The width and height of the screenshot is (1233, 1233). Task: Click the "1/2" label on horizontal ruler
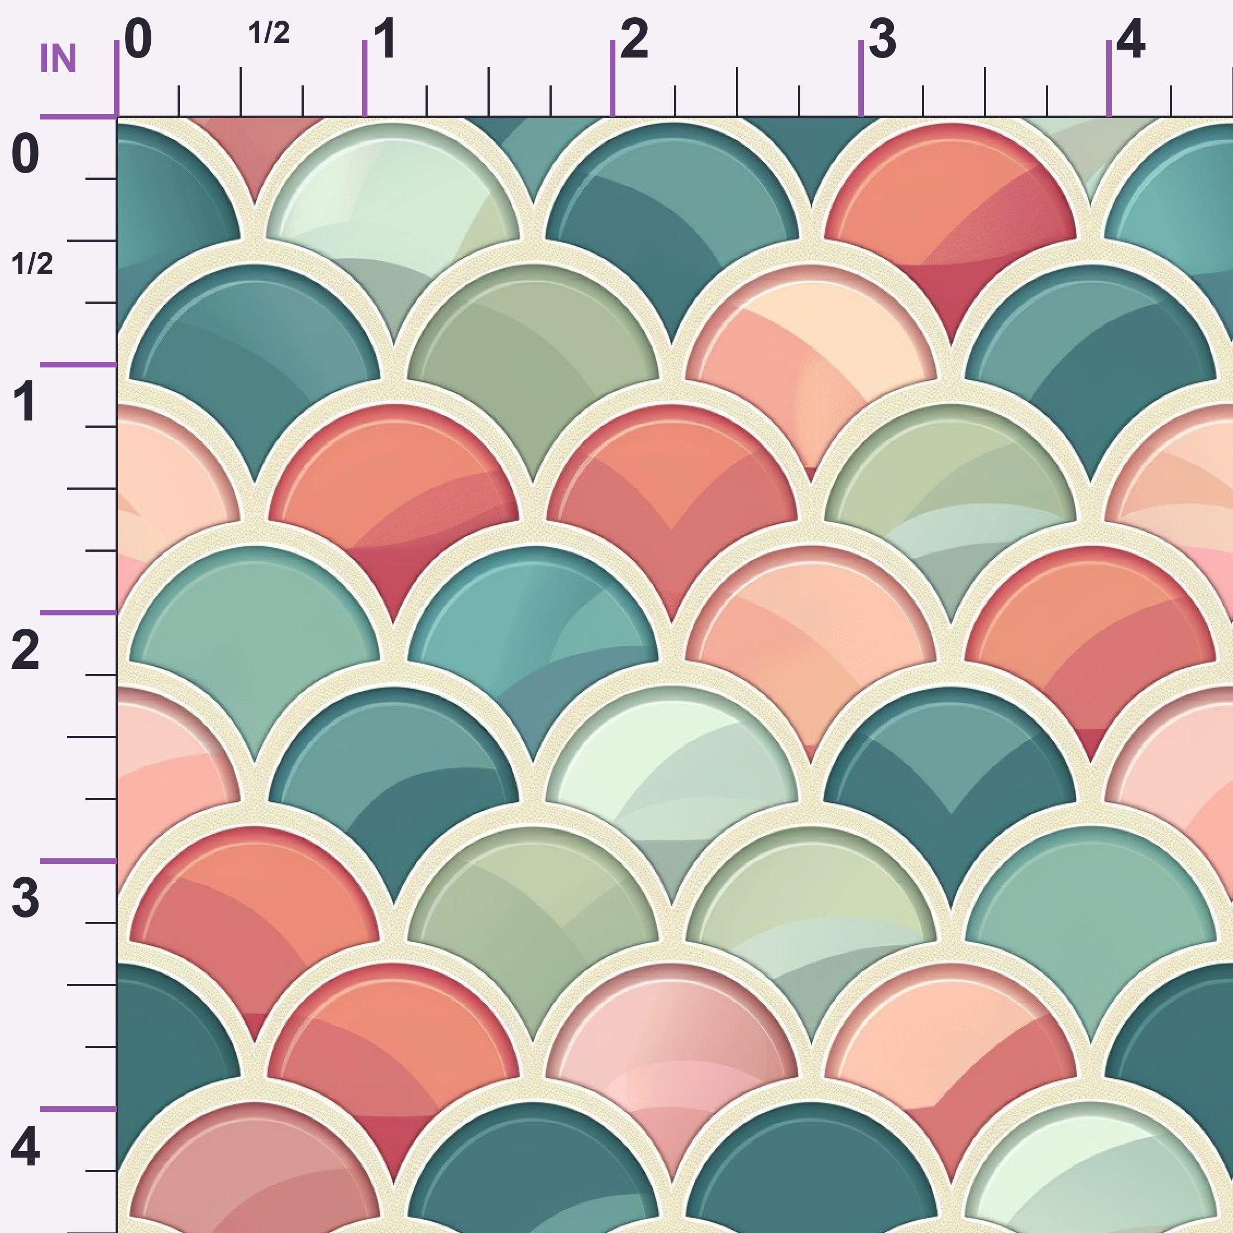[x=269, y=32]
